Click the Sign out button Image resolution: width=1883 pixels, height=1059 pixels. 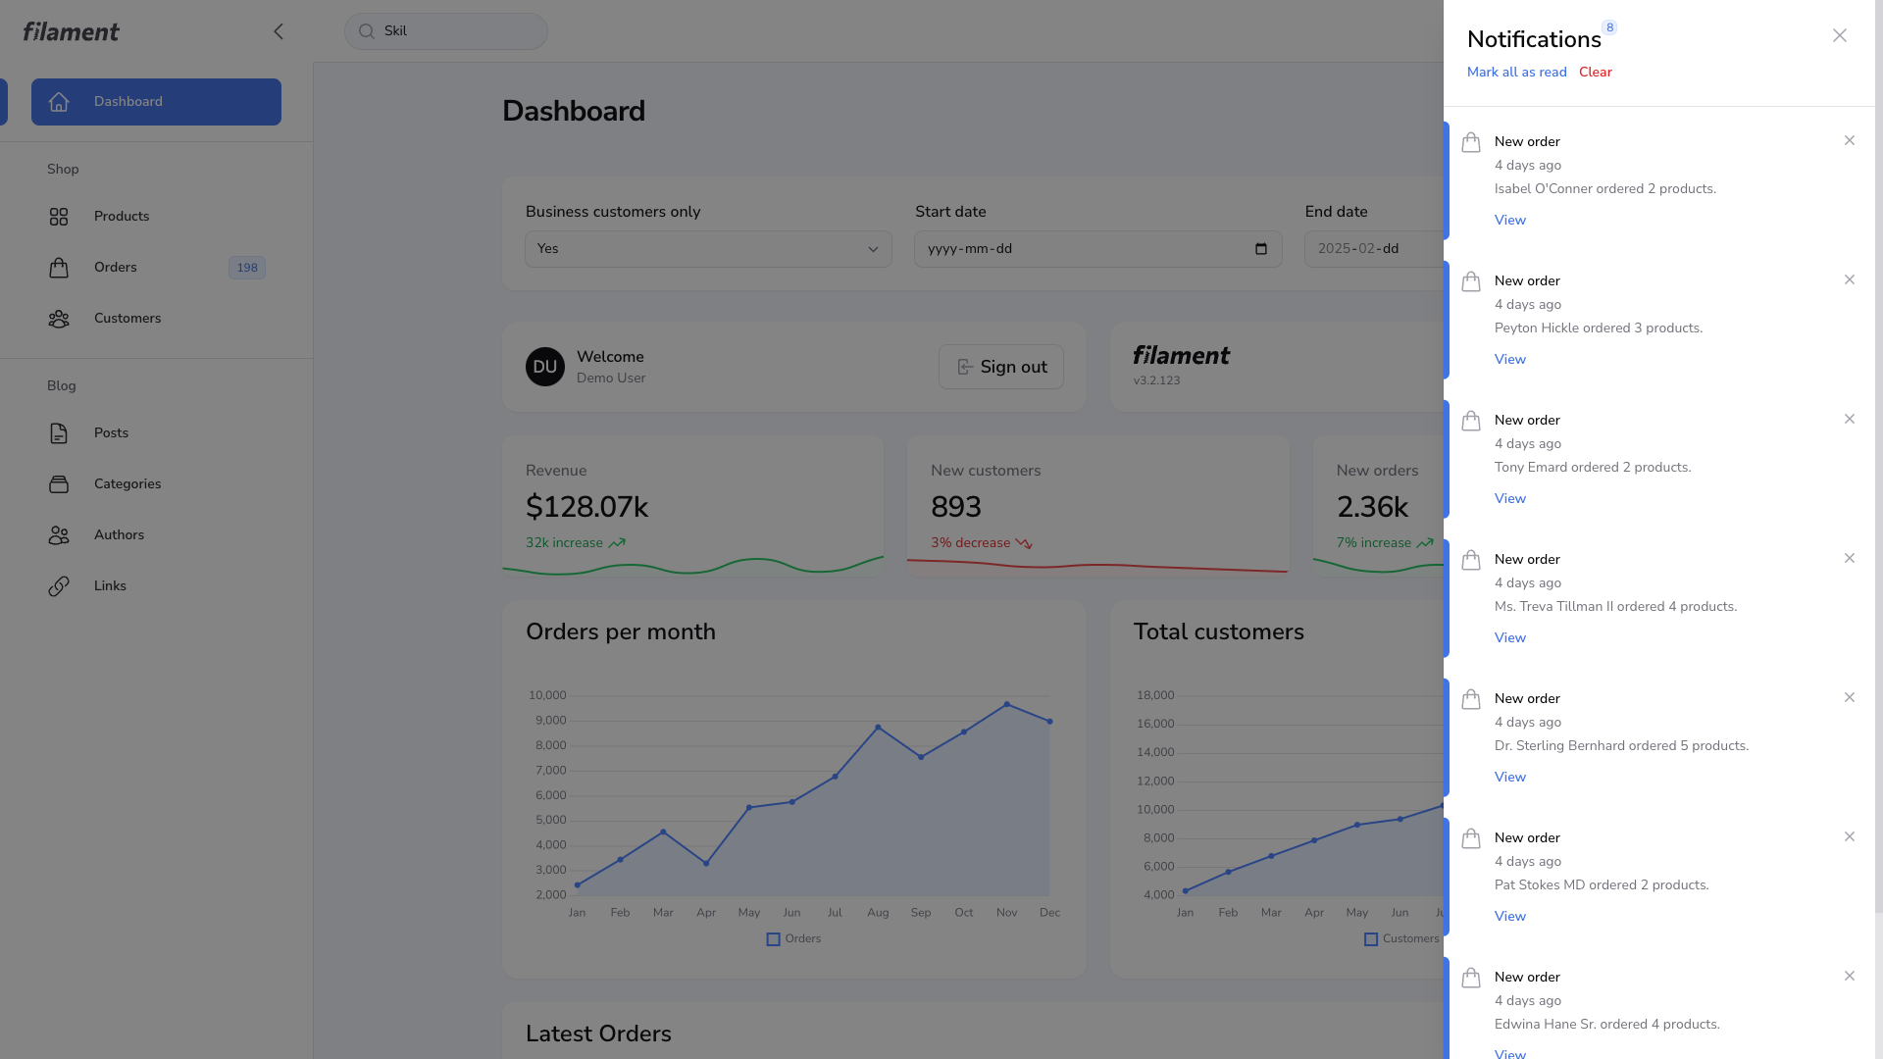(x=1000, y=367)
